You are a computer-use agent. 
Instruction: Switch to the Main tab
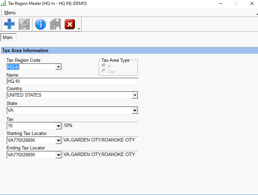tap(8, 37)
